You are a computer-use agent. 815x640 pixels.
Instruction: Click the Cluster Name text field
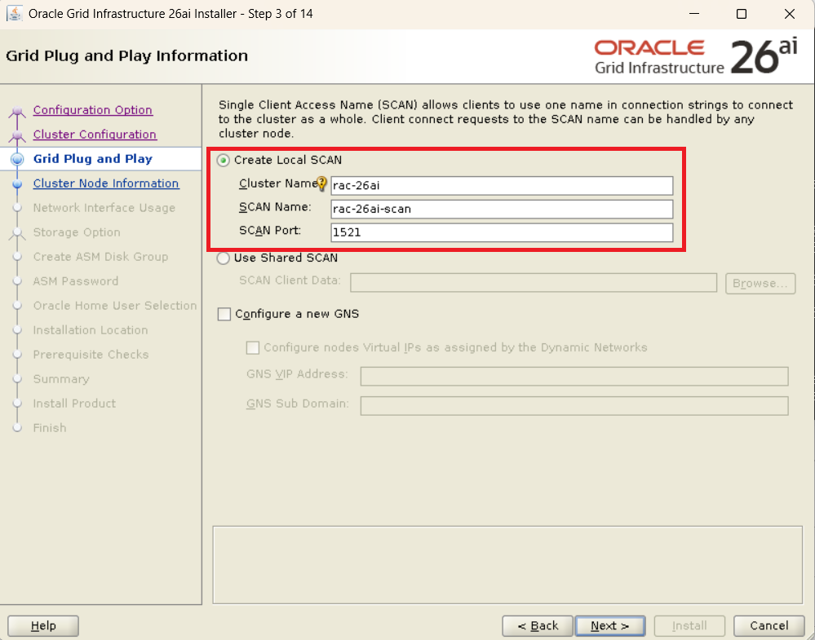click(x=501, y=185)
